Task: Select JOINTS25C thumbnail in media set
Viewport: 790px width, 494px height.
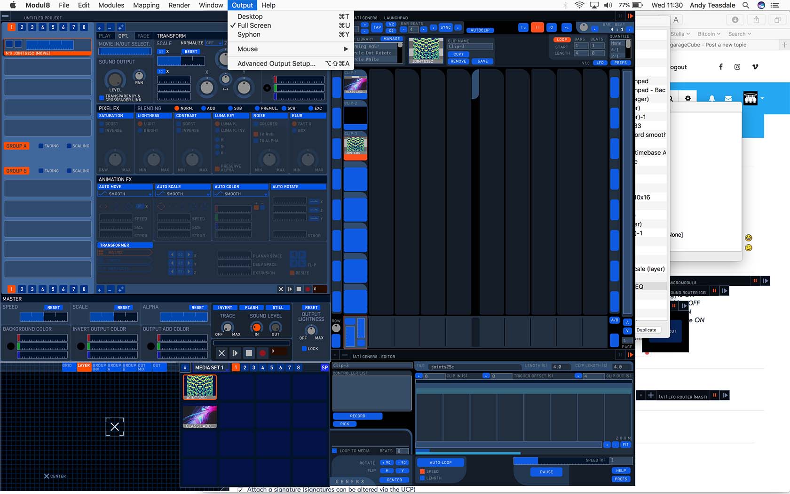Action: 200,387
